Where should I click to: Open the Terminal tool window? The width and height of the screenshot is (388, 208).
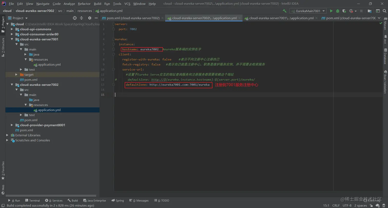[32, 201]
